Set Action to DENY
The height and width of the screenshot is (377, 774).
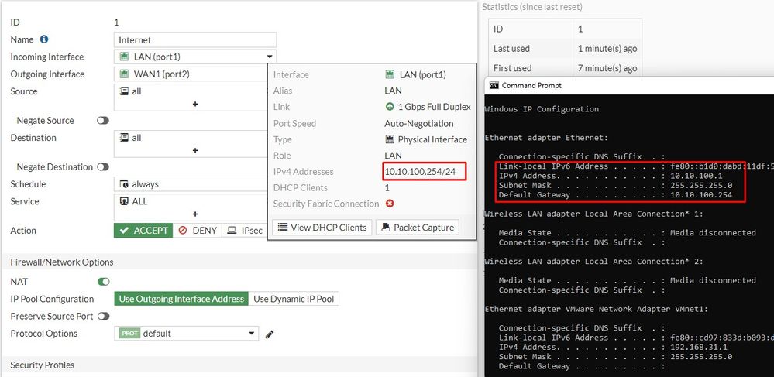click(198, 231)
